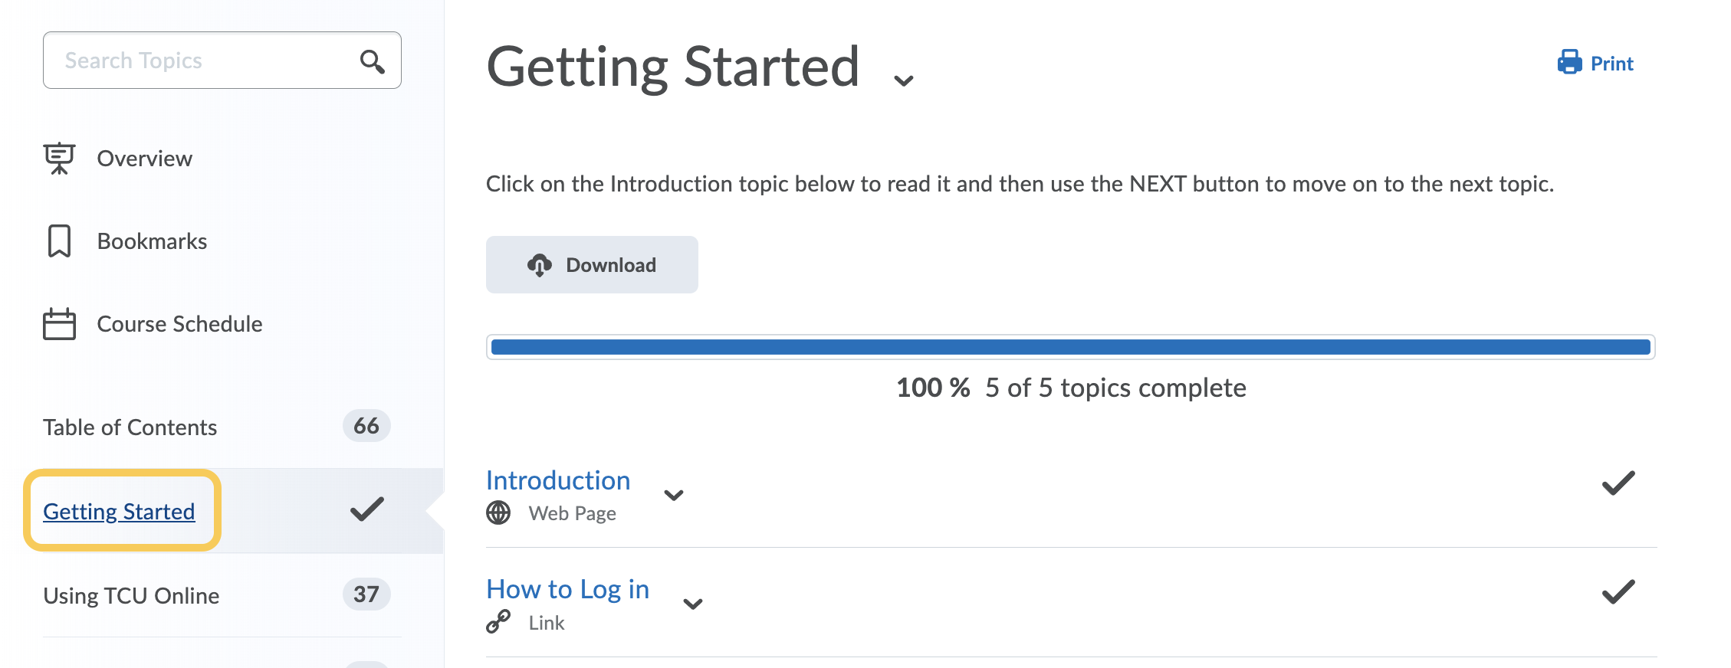Screen dimensions: 1731x668
Task: Click the Overview presentation board icon
Action: coord(59,159)
